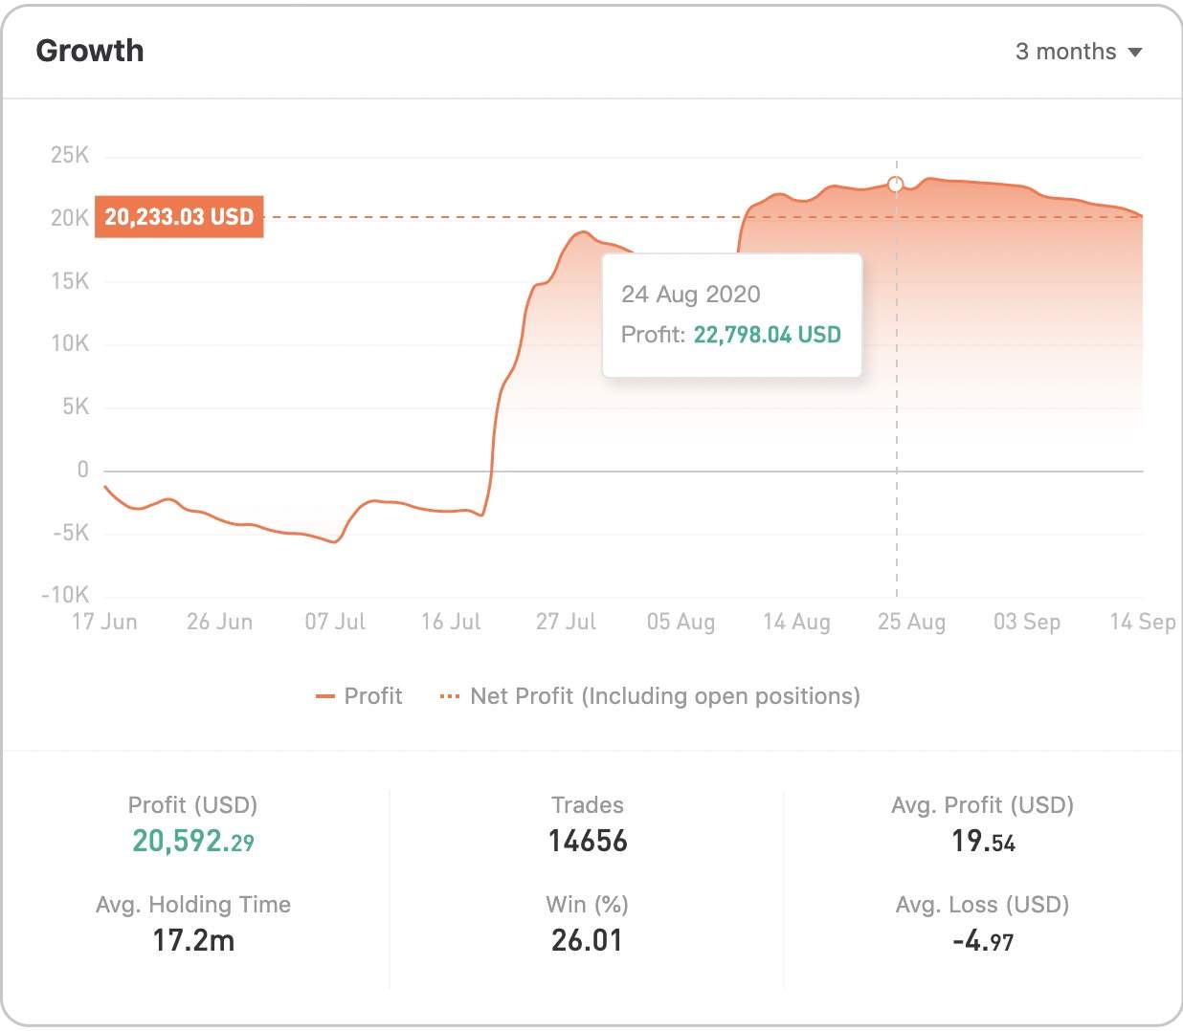Select the Profit (USD) 20,592.29 statistic
The height and width of the screenshot is (1031, 1183).
tap(193, 825)
